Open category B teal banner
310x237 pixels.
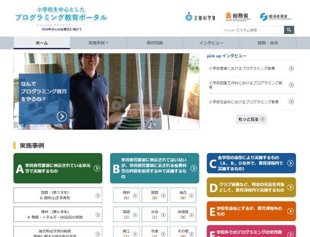154,168
